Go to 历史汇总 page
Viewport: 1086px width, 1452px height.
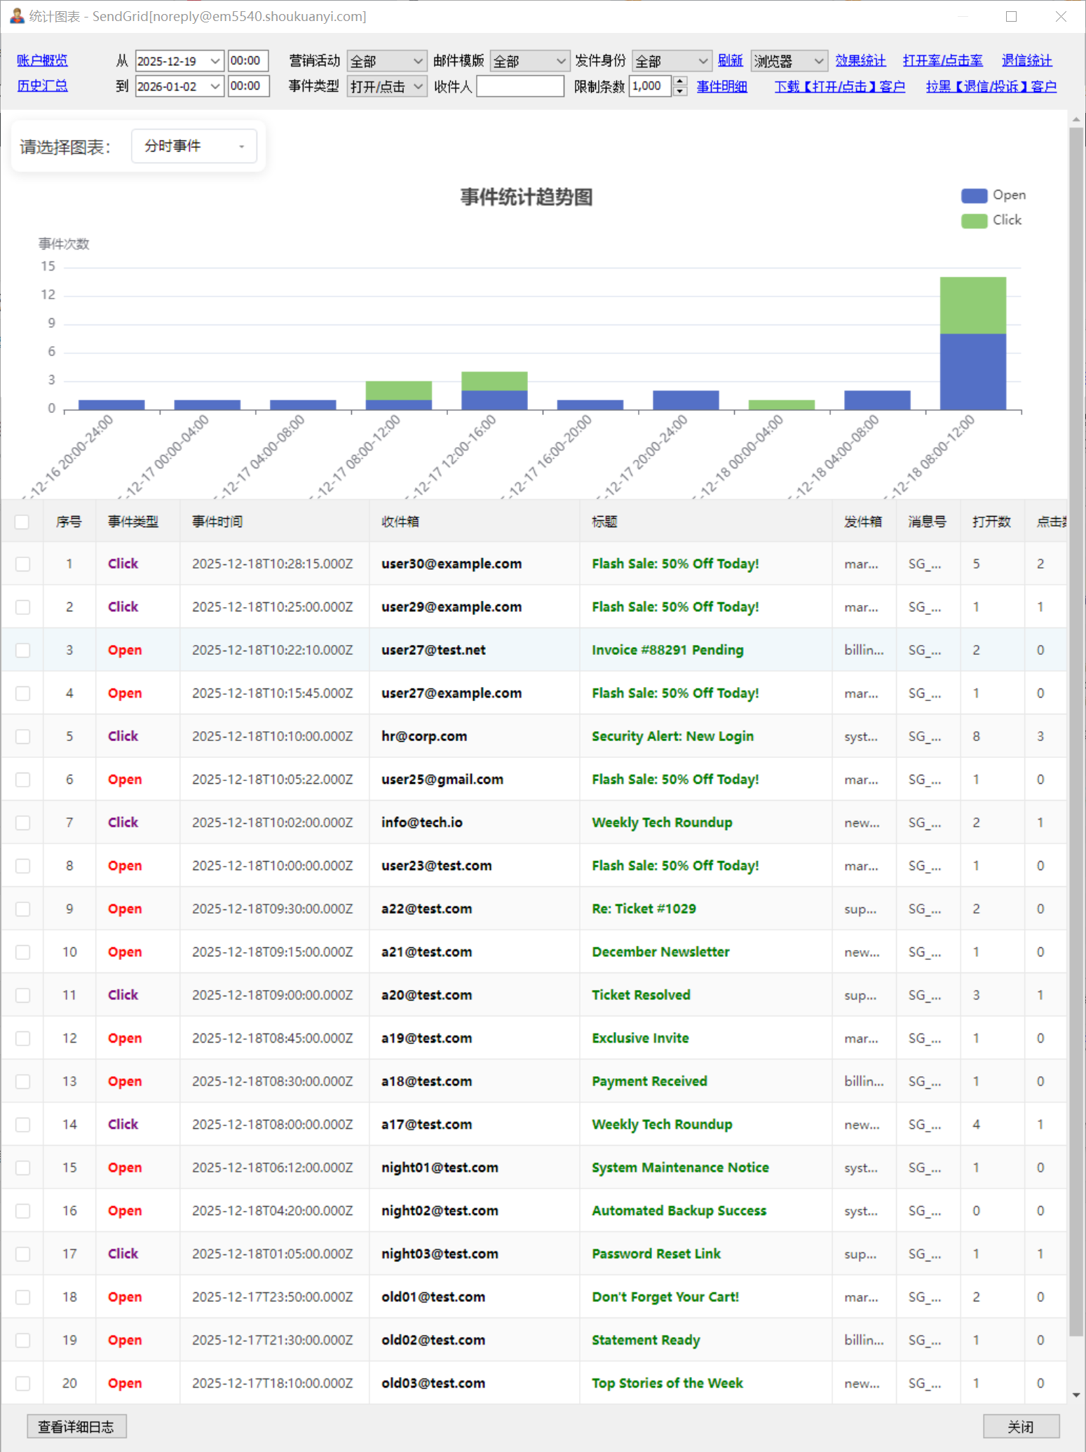pos(42,86)
